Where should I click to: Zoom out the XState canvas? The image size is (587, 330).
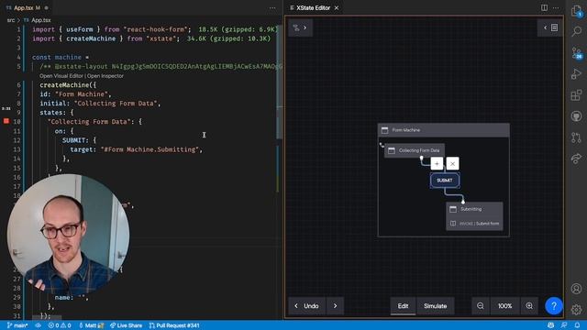pyautogui.click(x=481, y=306)
